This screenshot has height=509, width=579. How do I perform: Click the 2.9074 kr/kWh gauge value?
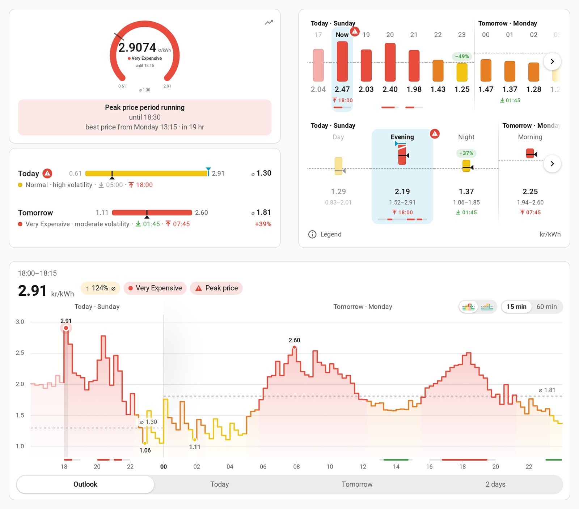click(144, 48)
